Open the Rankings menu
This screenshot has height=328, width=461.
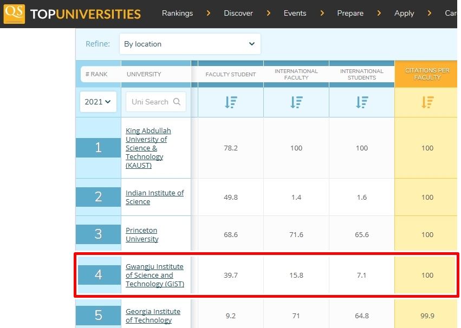177,14
